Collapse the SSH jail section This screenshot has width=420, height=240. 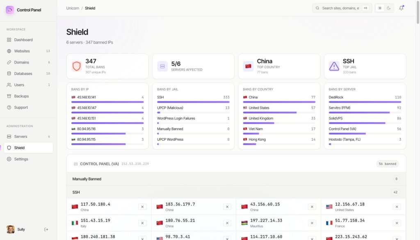pyautogui.click(x=236, y=192)
